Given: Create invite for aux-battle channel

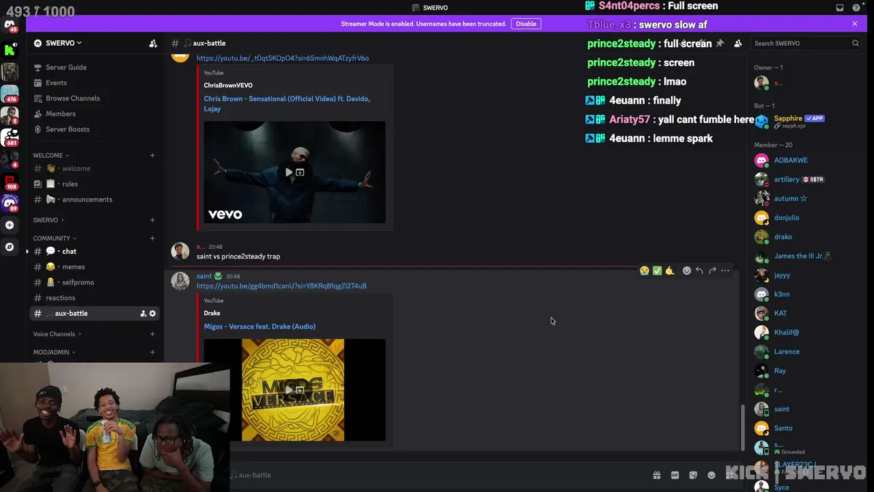Looking at the screenshot, I should 143,314.
